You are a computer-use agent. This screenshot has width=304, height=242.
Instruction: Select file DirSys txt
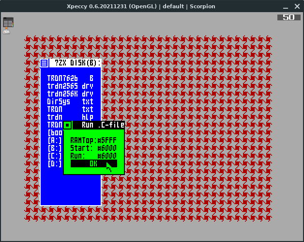(x=70, y=101)
